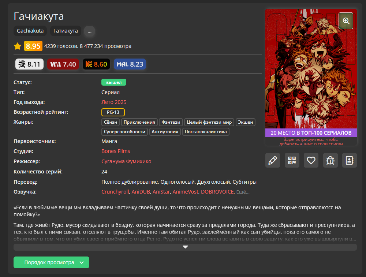Screen dimensions: 366x277
Task: Click the yellow star rating icon
Action: coord(18,46)
